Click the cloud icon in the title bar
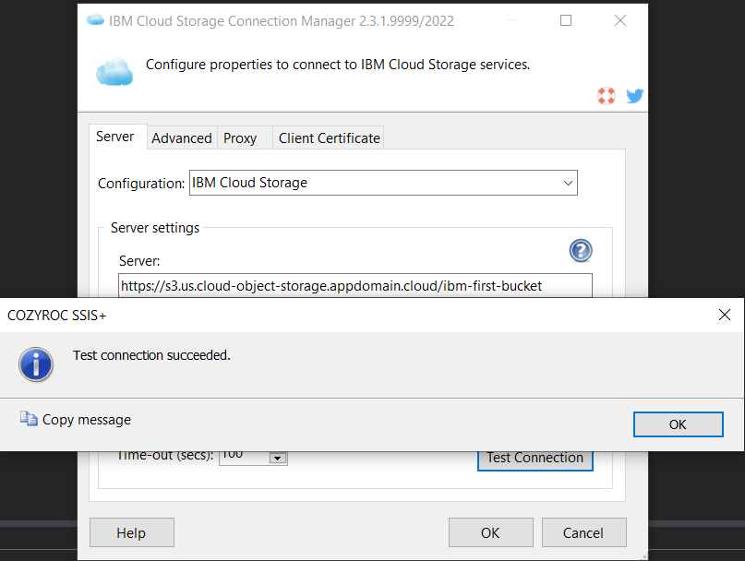The height and width of the screenshot is (561, 745). (96, 21)
